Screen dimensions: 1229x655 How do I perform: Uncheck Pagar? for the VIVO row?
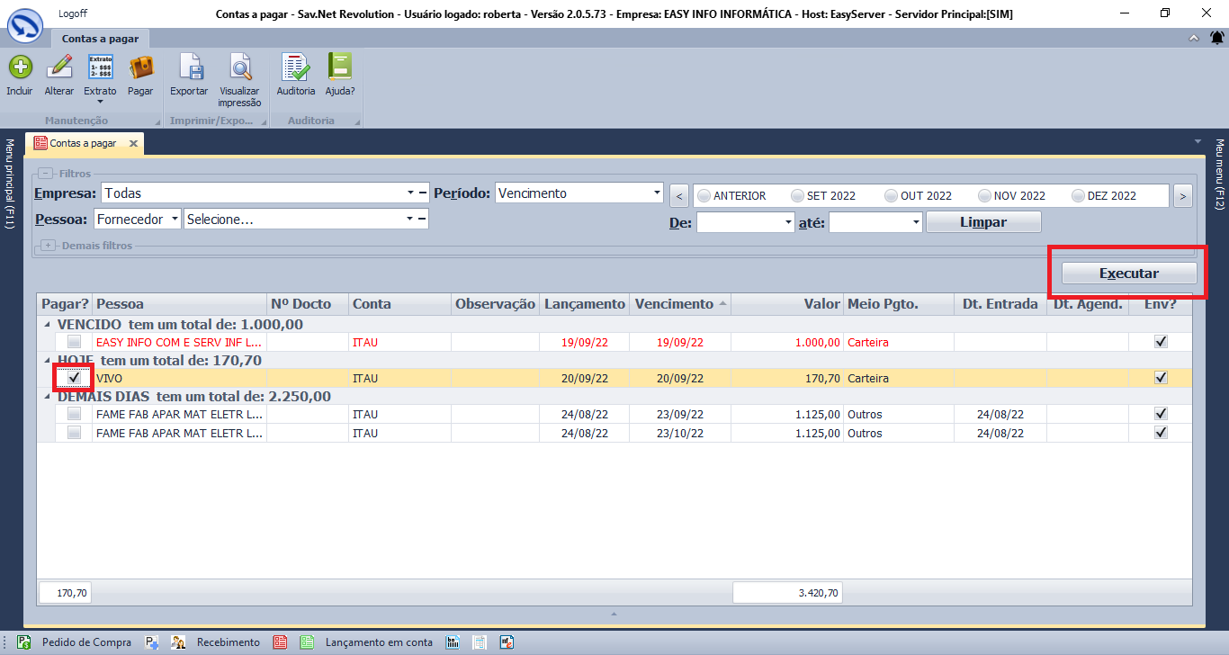pos(74,378)
